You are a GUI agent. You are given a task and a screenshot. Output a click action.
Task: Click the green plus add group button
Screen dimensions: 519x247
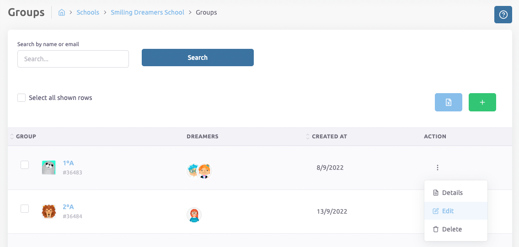[x=482, y=102]
